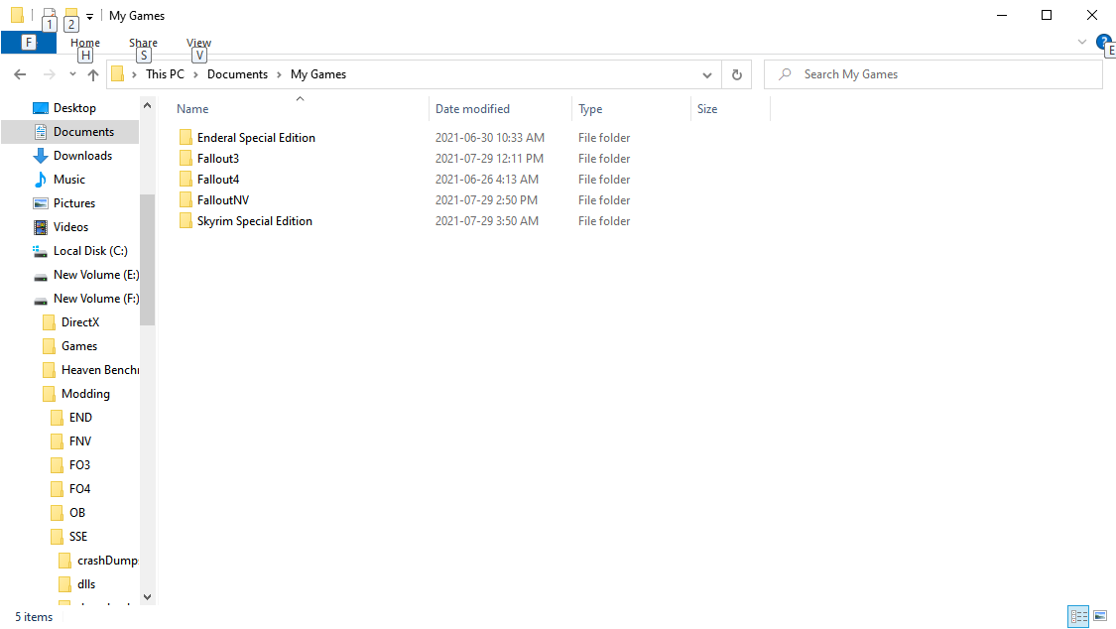
Task: Sort files by Type column
Action: (590, 109)
